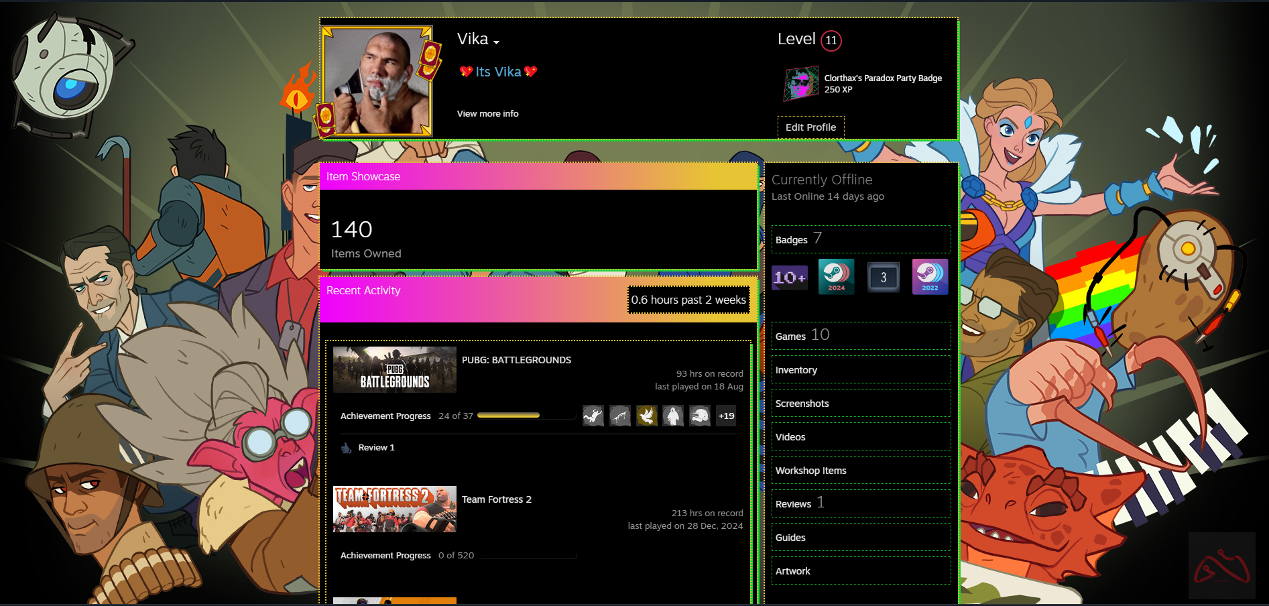The width and height of the screenshot is (1269, 606).
Task: Click the golden dove achievement icon
Action: [x=646, y=416]
